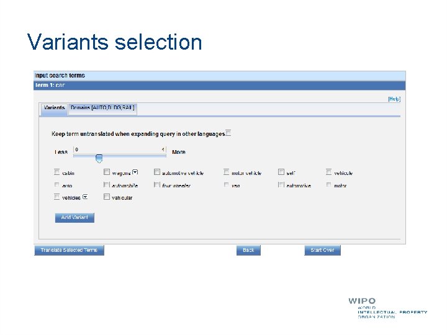This screenshot has width=447, height=335.
Task: Click Translate Selected Terms button
Action: tap(70, 250)
